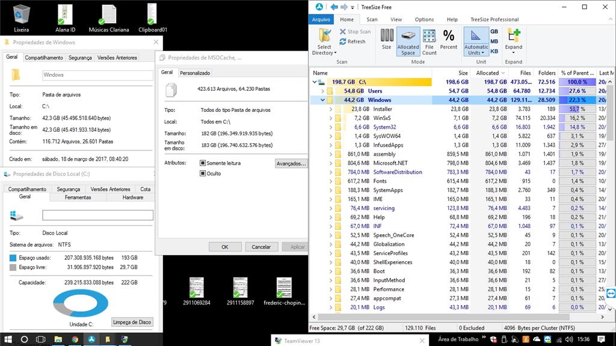This screenshot has width=616, height=346.
Task: Expand the SoftwareDistribution folder node
Action: (x=331, y=172)
